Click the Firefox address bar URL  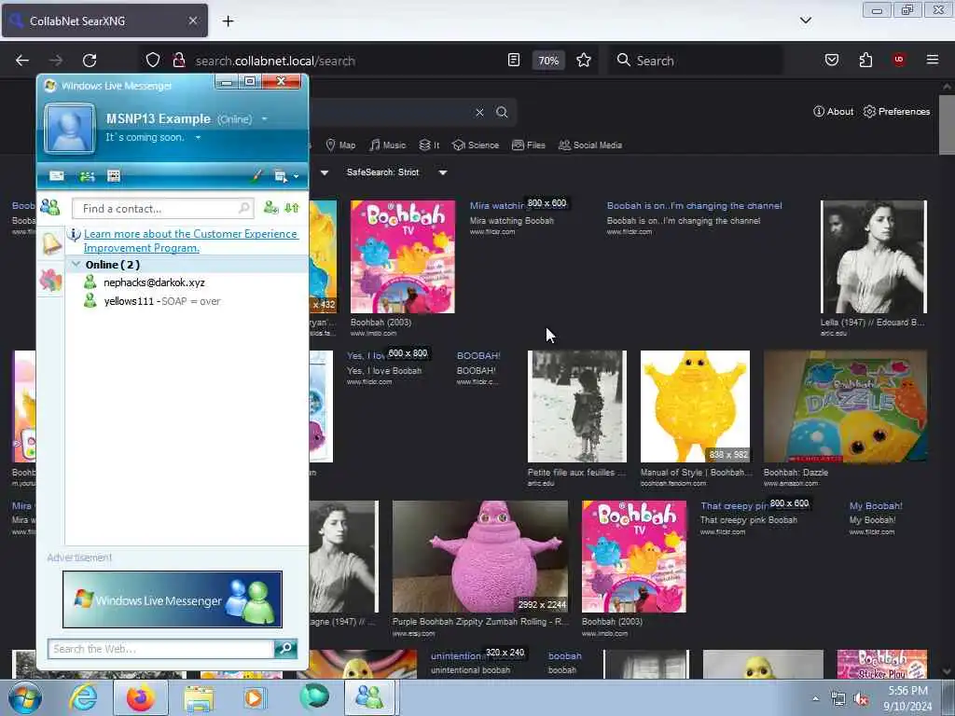(275, 61)
